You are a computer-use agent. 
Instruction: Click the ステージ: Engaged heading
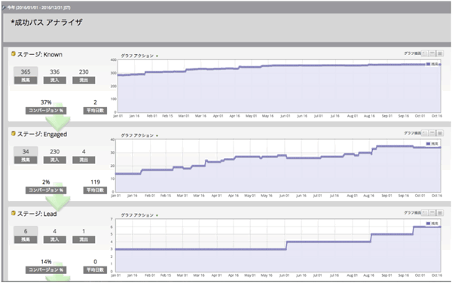point(42,135)
